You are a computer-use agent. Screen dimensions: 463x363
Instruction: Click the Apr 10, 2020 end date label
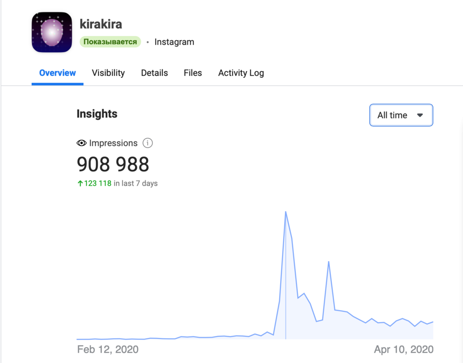[404, 350]
